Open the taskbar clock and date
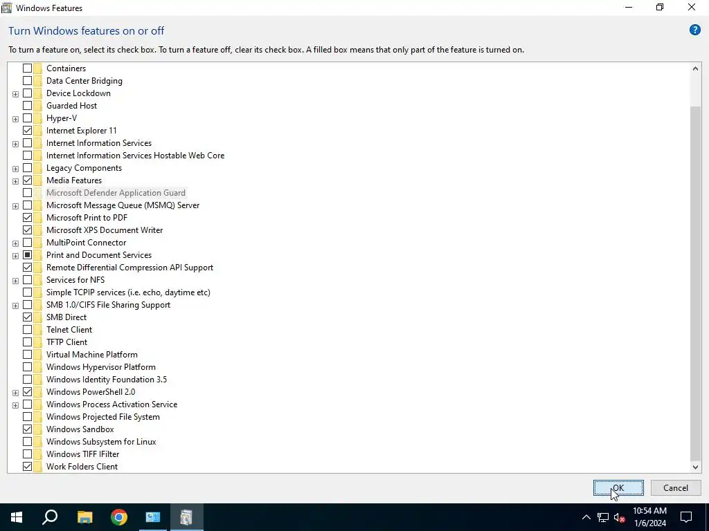This screenshot has width=709, height=531. point(649,517)
